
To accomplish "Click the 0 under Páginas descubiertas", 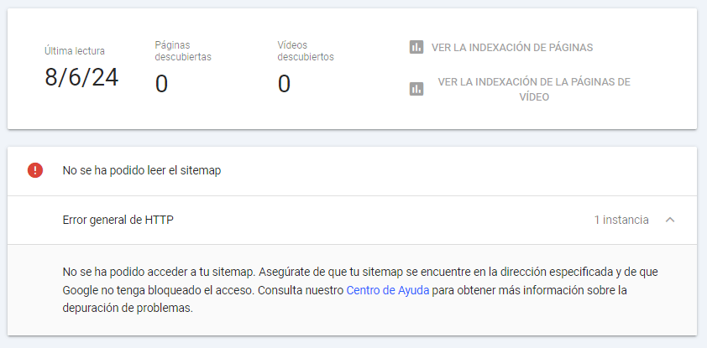I will [x=161, y=84].
